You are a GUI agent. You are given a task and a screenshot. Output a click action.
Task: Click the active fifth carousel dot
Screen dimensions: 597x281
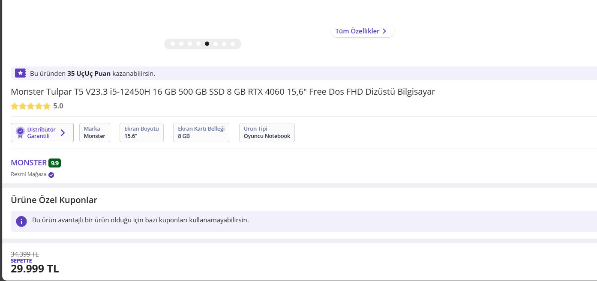pos(207,44)
